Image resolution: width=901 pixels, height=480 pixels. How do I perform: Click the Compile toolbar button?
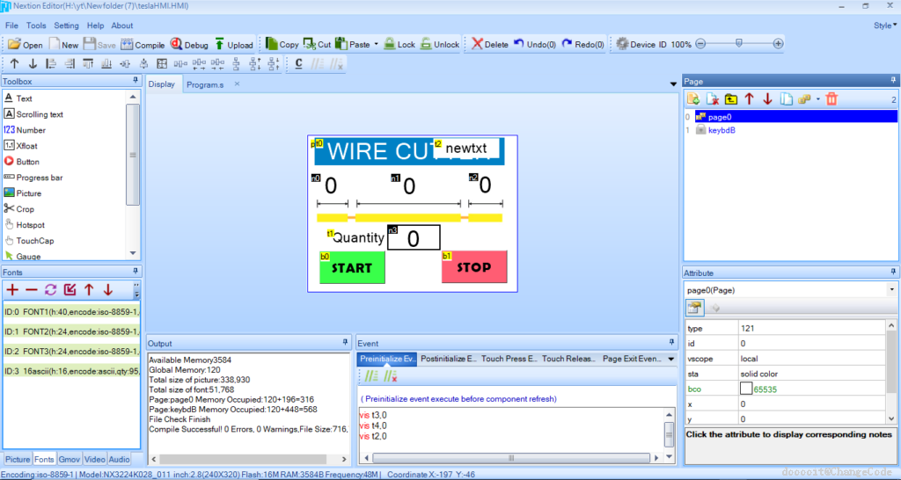143,44
